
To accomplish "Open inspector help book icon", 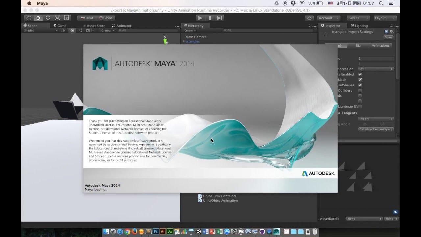I will [x=386, y=31].
